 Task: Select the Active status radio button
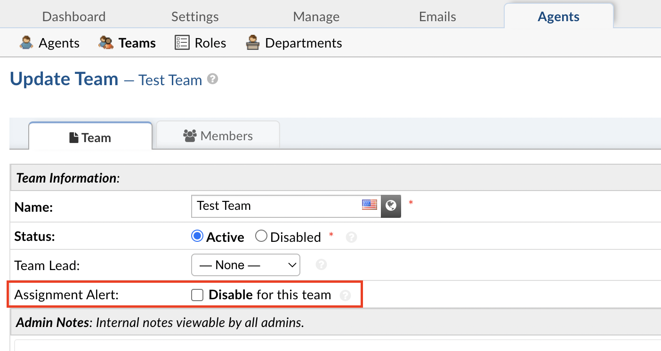point(197,236)
